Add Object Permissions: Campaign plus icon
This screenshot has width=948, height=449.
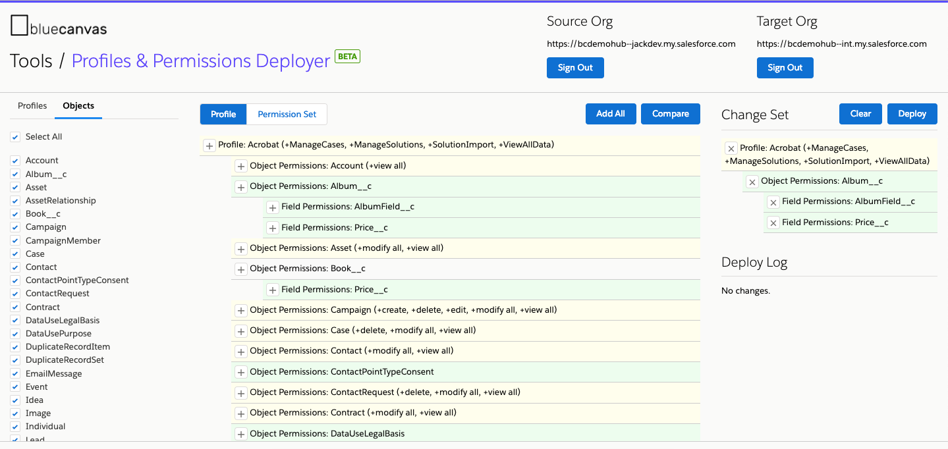point(240,311)
